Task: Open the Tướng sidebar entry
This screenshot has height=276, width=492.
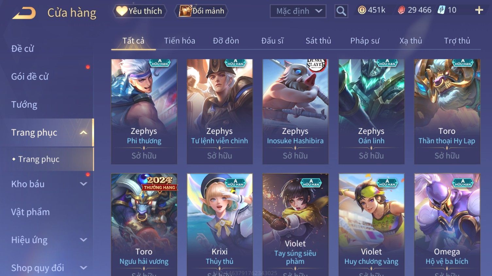Action: pos(24,105)
